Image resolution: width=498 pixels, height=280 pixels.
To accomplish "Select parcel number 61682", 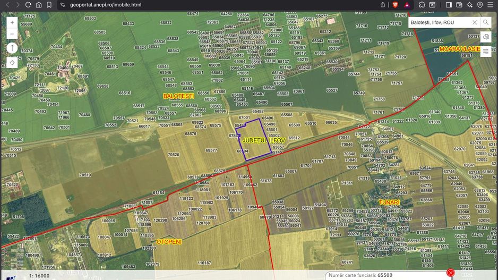I will click(x=279, y=176).
